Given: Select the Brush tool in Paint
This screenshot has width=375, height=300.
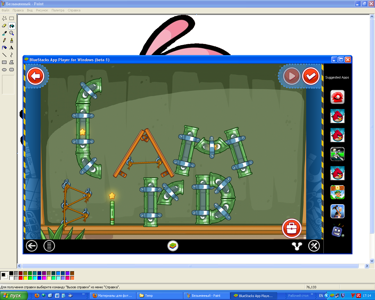Looking at the screenshot, I should point(12,40).
